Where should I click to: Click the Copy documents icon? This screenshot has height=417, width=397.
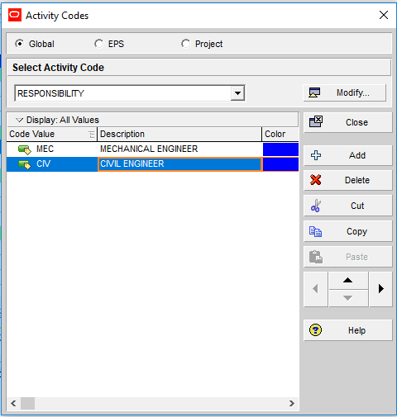pyautogui.click(x=315, y=231)
